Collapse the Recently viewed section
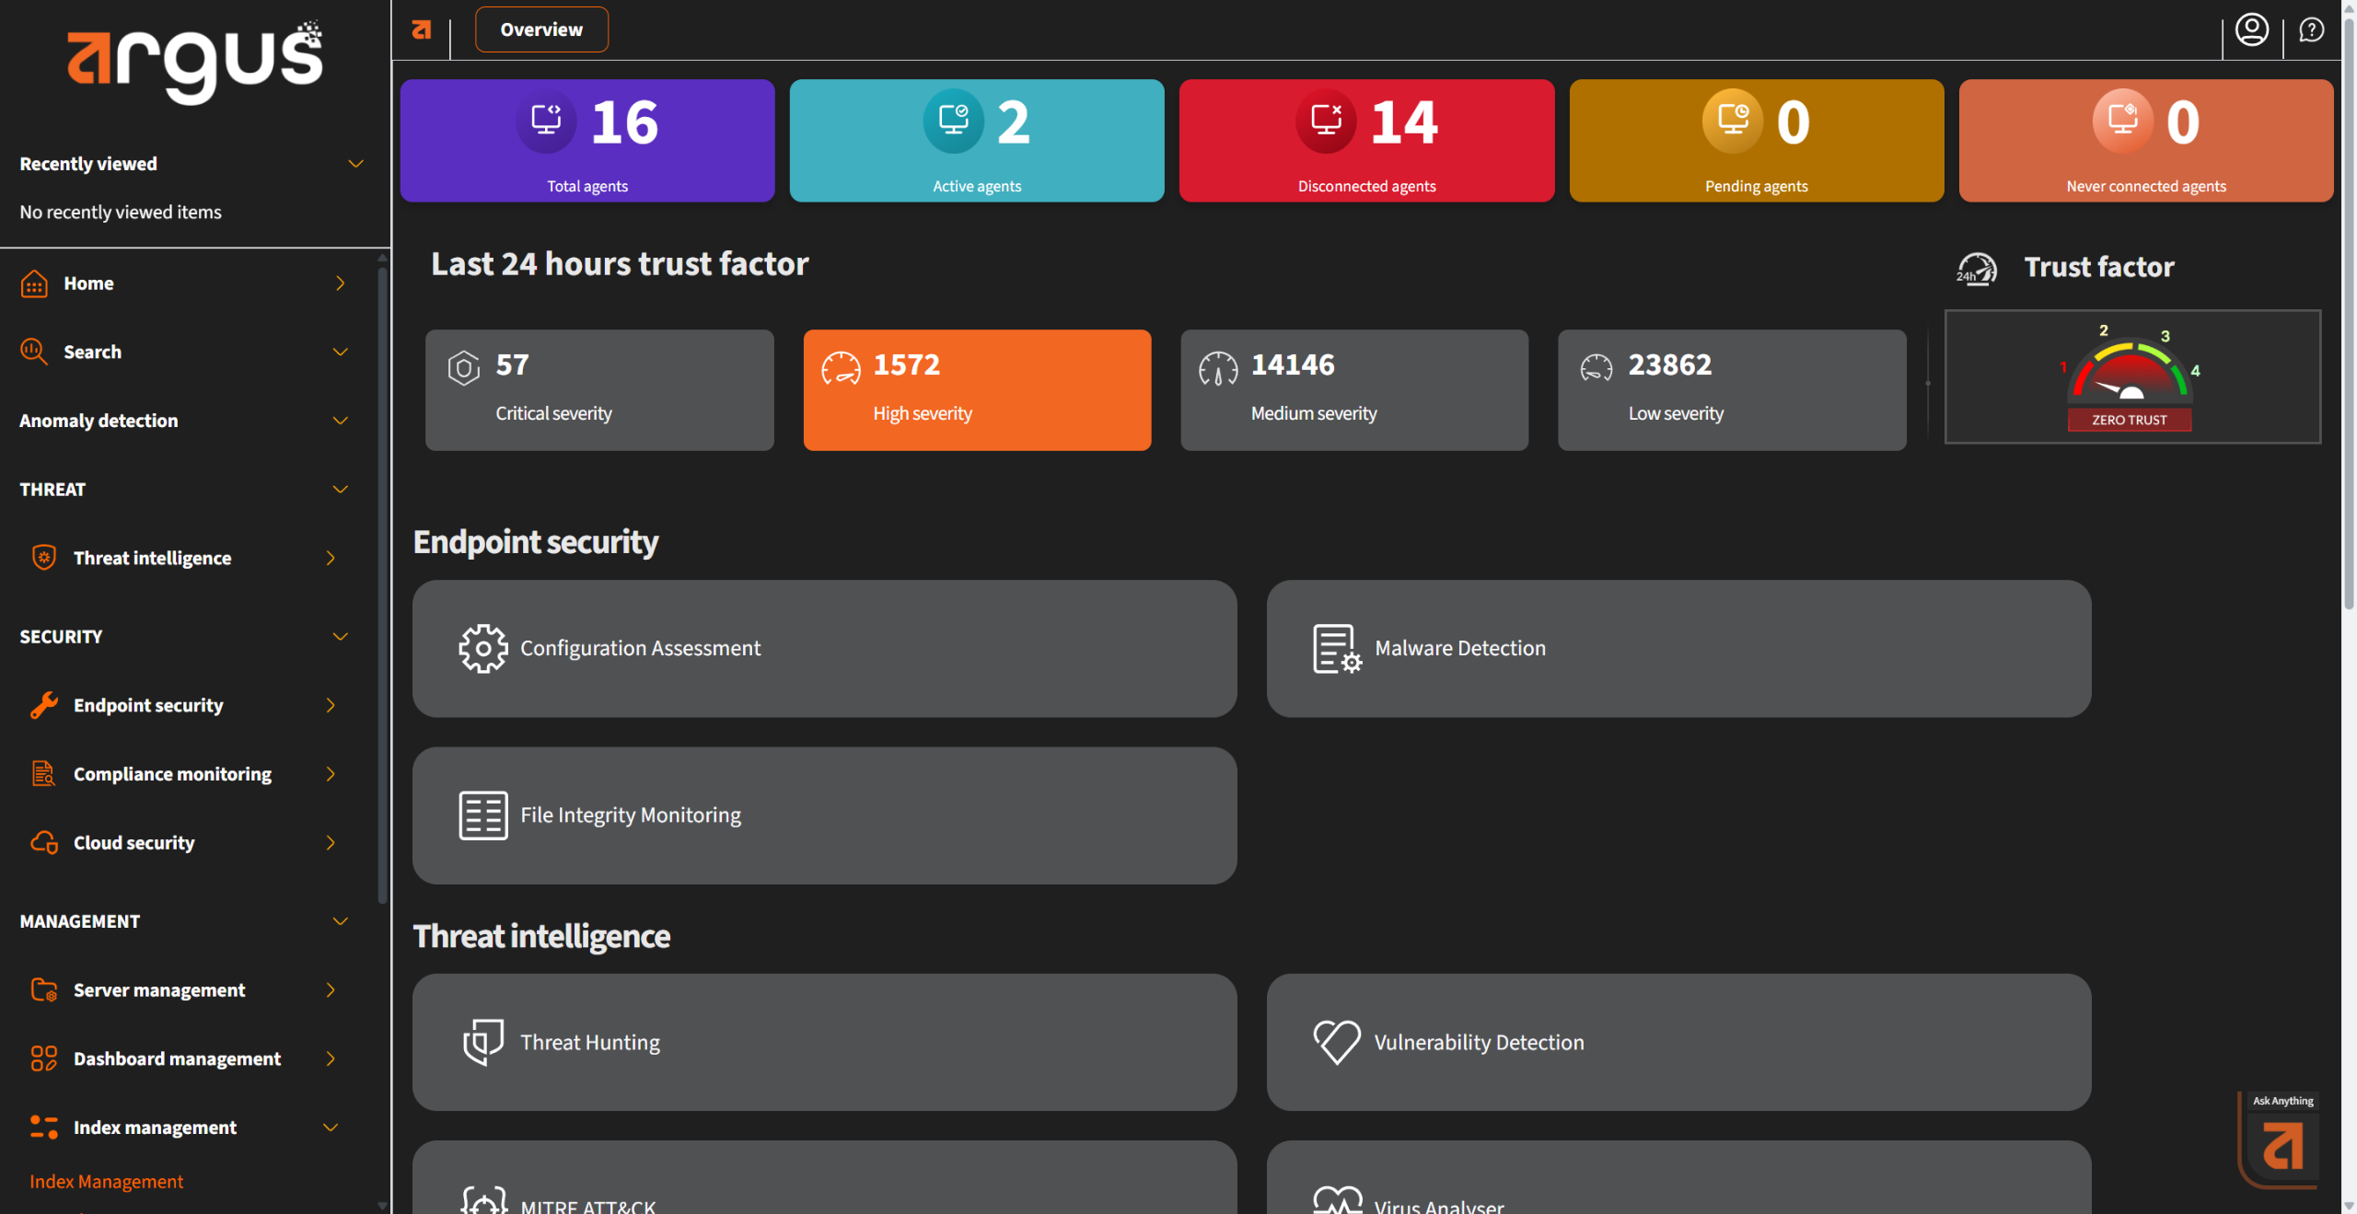 point(355,164)
